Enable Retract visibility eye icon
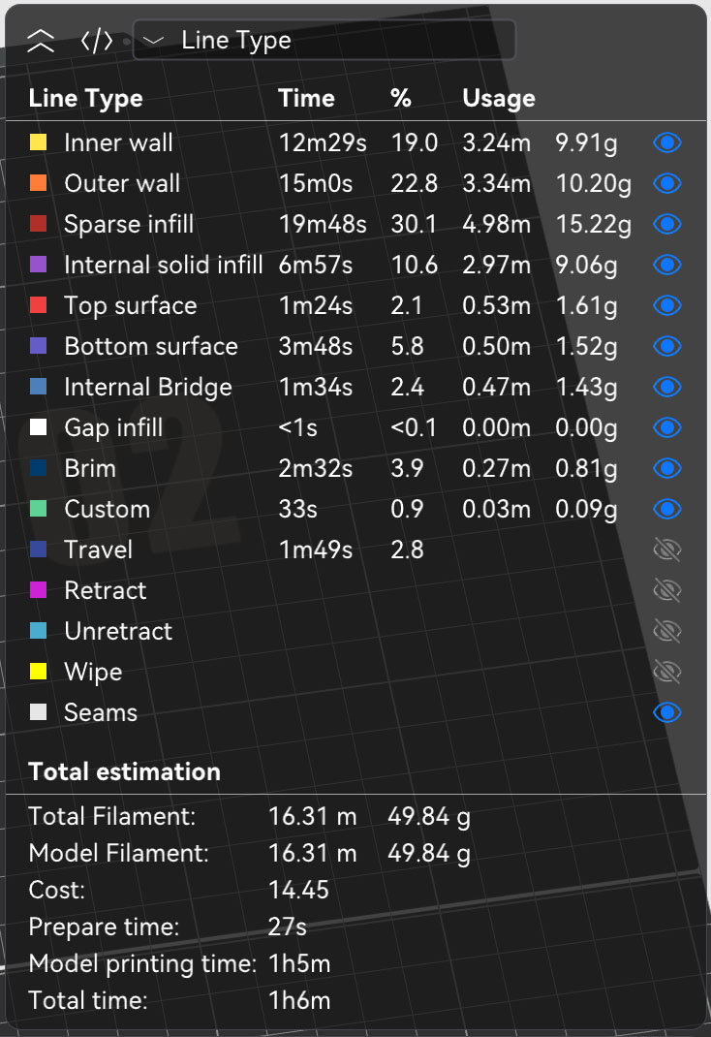 pyautogui.click(x=667, y=591)
